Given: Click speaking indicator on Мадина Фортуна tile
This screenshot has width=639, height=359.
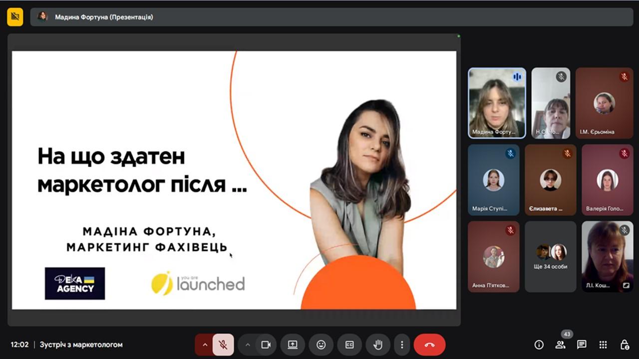Looking at the screenshot, I should click(517, 77).
